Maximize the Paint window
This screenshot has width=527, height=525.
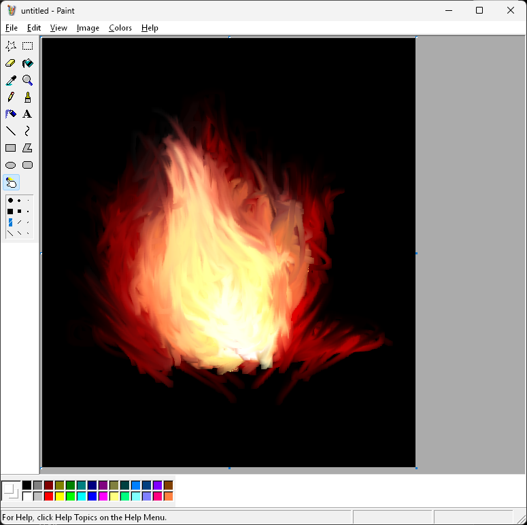[479, 10]
